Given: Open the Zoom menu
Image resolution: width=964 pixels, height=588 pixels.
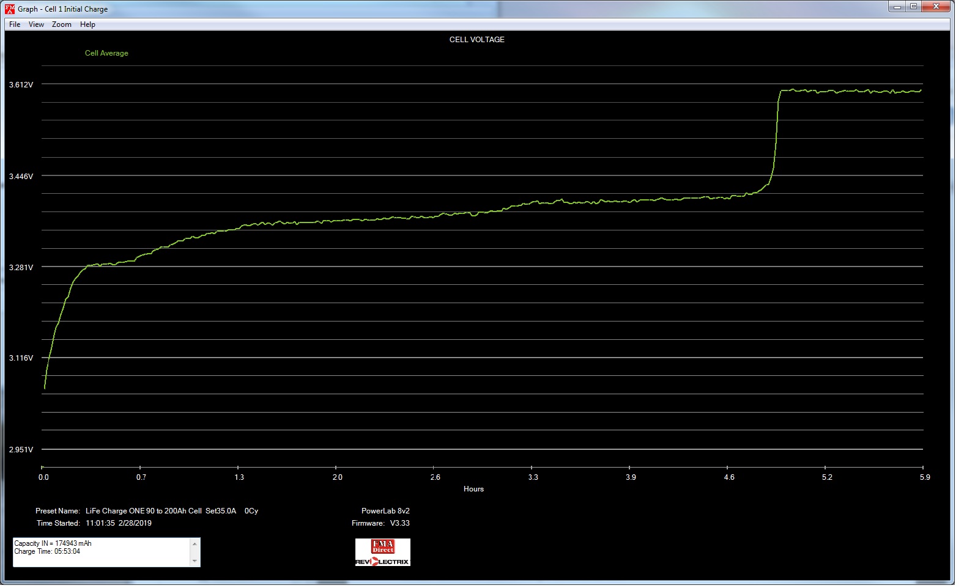Looking at the screenshot, I should (61, 24).
